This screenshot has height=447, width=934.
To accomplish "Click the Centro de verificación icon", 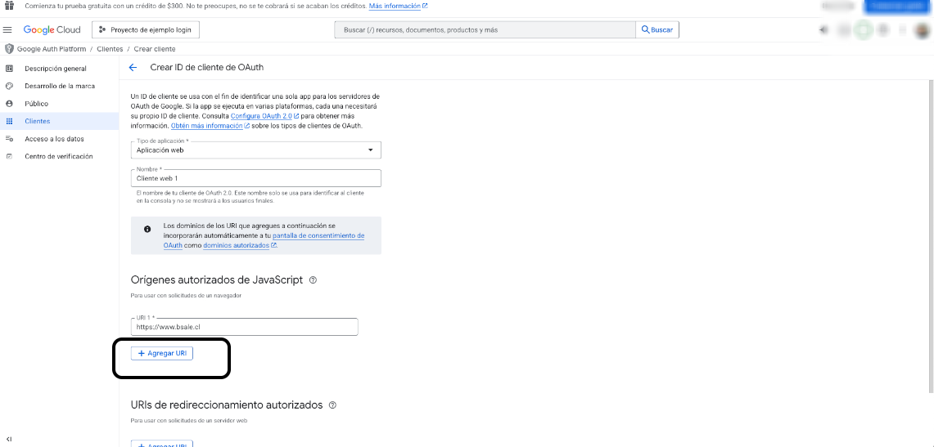I will 9,156.
